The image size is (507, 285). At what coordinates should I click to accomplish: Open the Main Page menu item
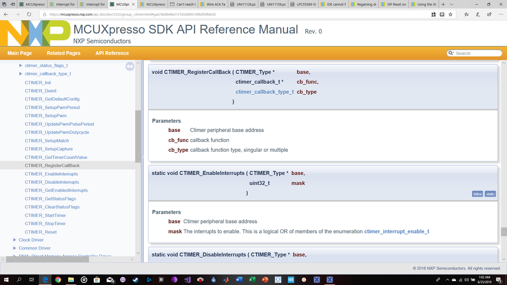pyautogui.click(x=19, y=53)
